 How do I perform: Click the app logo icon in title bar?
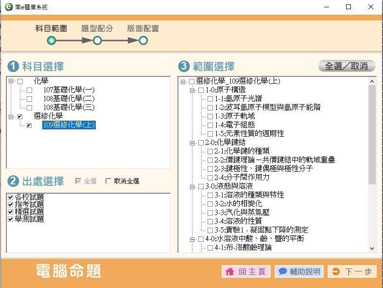9,7
